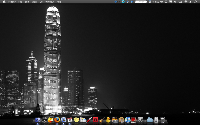Open the owl-face menu bar icon
The width and height of the screenshot is (200, 125).
pyautogui.click(x=123, y=2)
